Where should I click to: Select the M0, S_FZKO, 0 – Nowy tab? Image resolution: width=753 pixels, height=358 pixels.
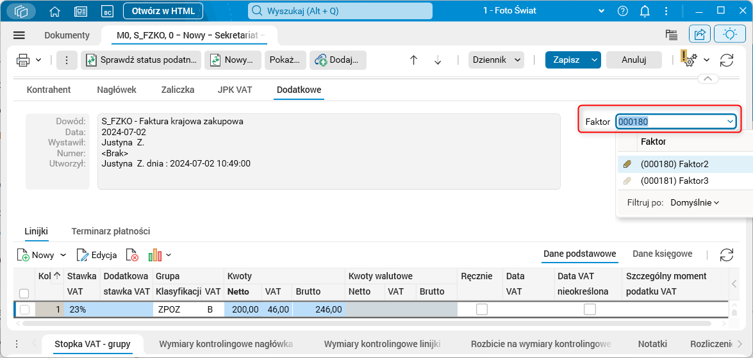pyautogui.click(x=190, y=35)
